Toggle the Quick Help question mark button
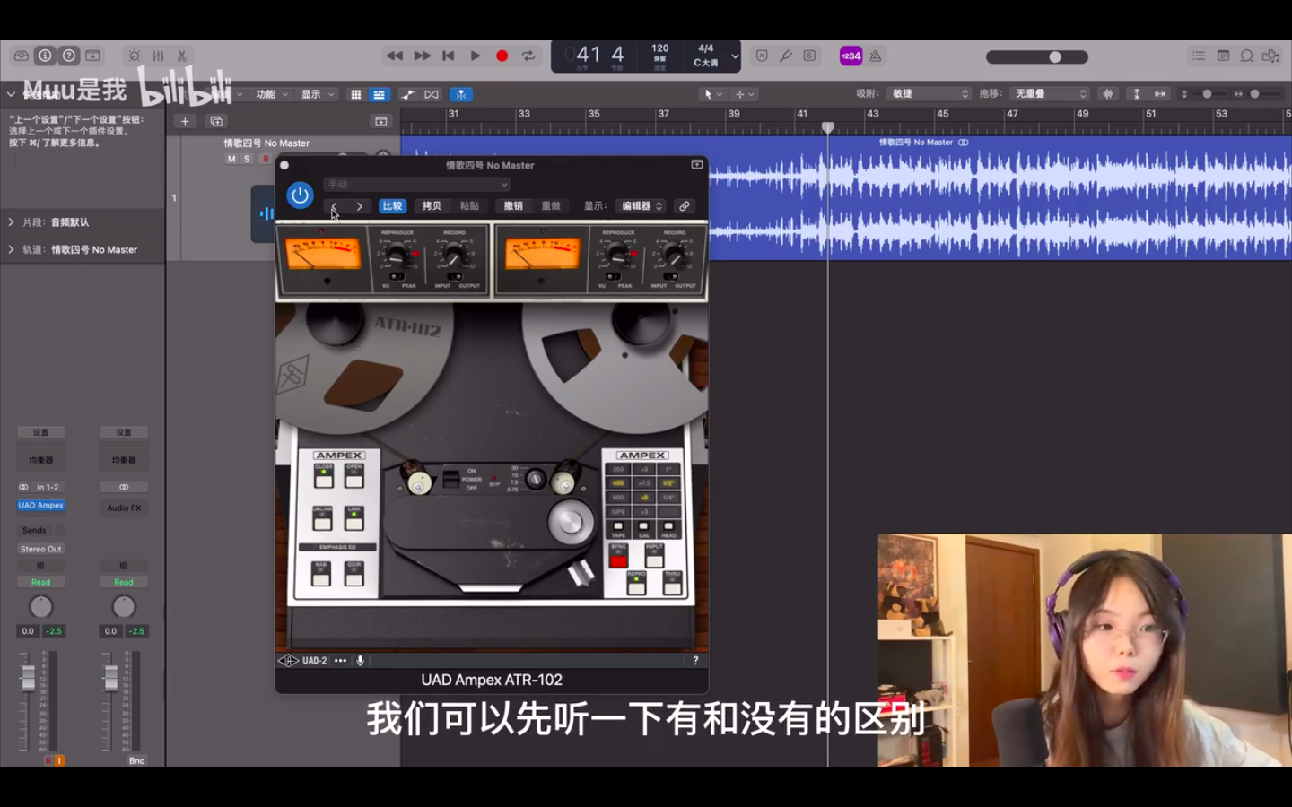Image resolution: width=1292 pixels, height=807 pixels. click(x=69, y=56)
